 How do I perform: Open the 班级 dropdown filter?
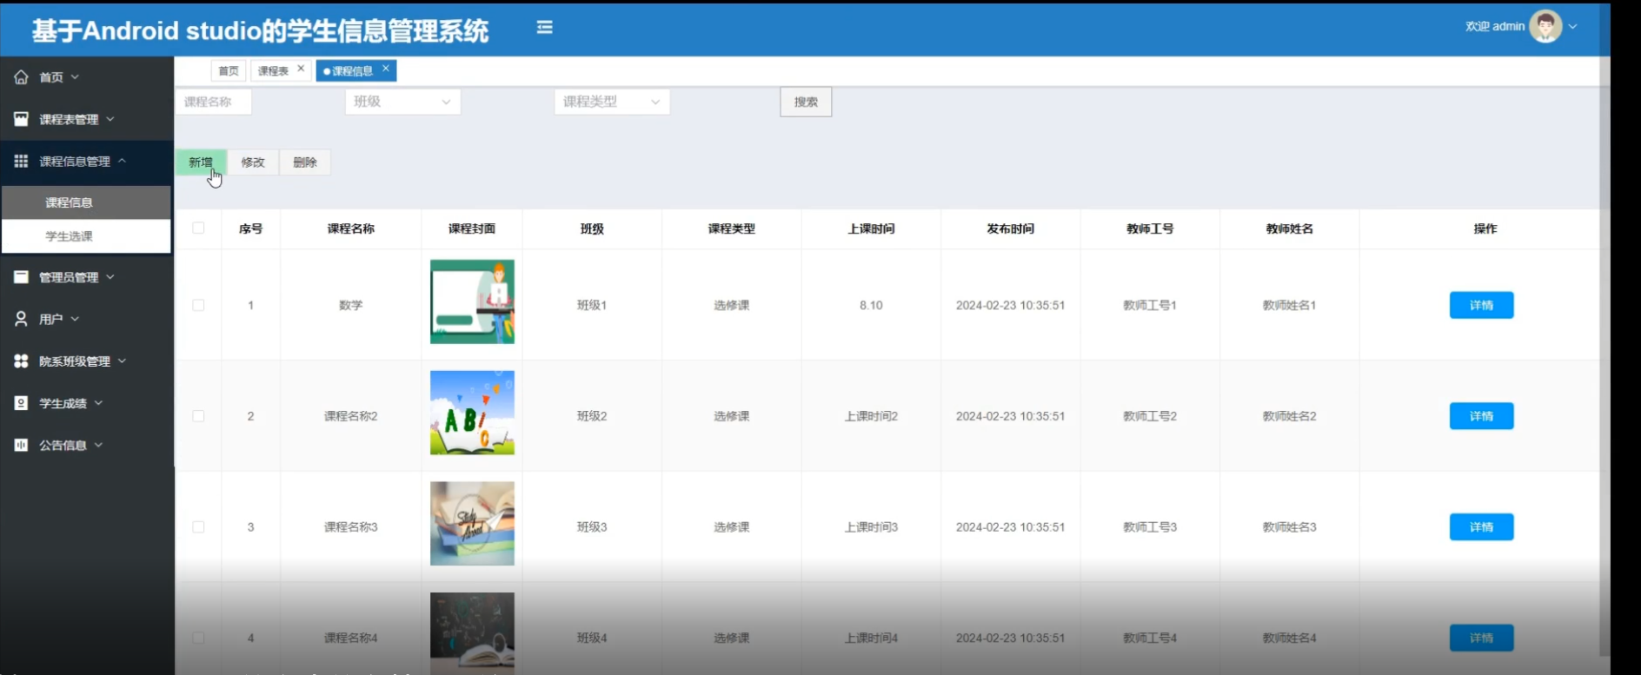click(x=402, y=102)
